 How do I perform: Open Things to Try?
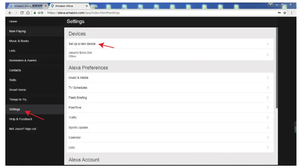click(18, 100)
